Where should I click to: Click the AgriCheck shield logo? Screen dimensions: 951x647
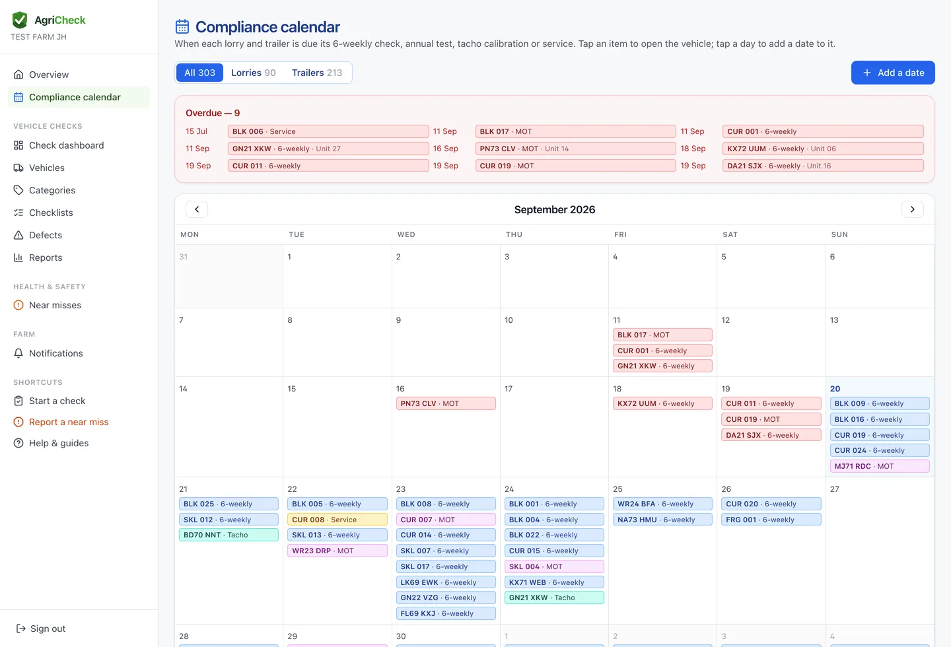tap(20, 20)
